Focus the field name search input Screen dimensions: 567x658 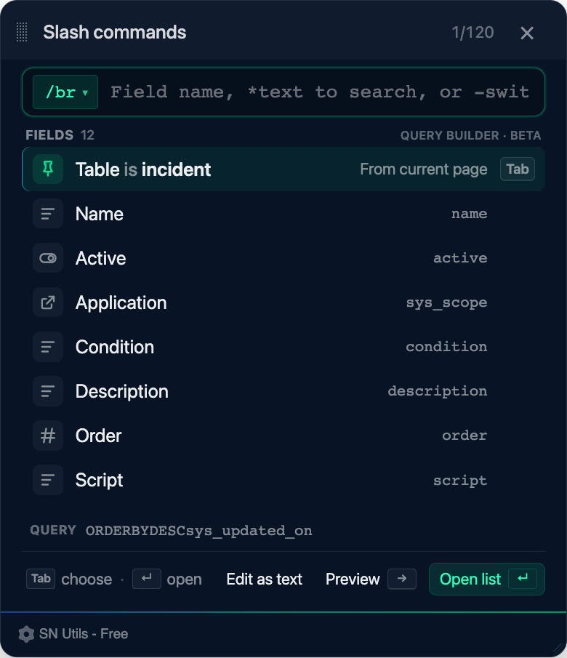tap(320, 92)
